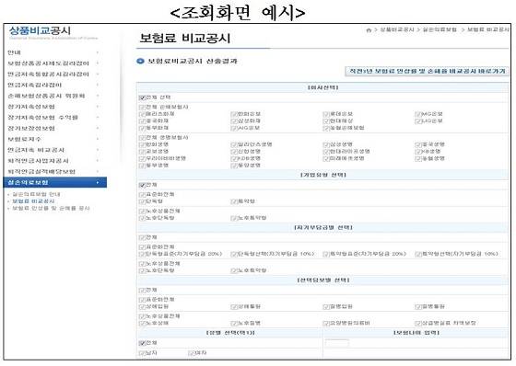Open 장기저축성보험 수익률 in the sidebar
516x366 pixels.
coord(42,118)
